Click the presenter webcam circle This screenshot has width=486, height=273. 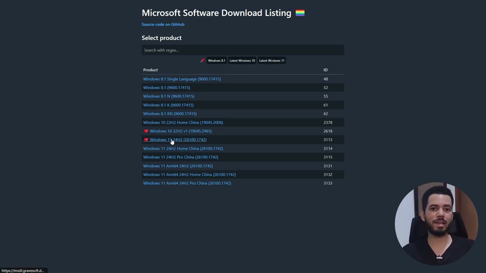pos(436,223)
